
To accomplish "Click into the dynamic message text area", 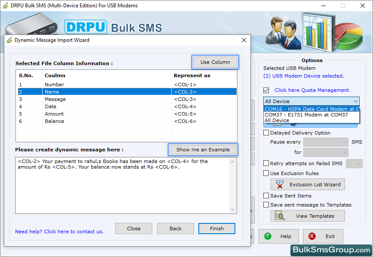I will click(123, 185).
